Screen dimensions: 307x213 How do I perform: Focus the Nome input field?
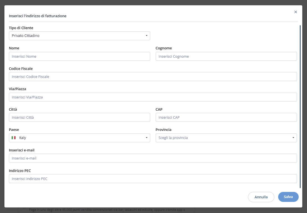click(79, 56)
